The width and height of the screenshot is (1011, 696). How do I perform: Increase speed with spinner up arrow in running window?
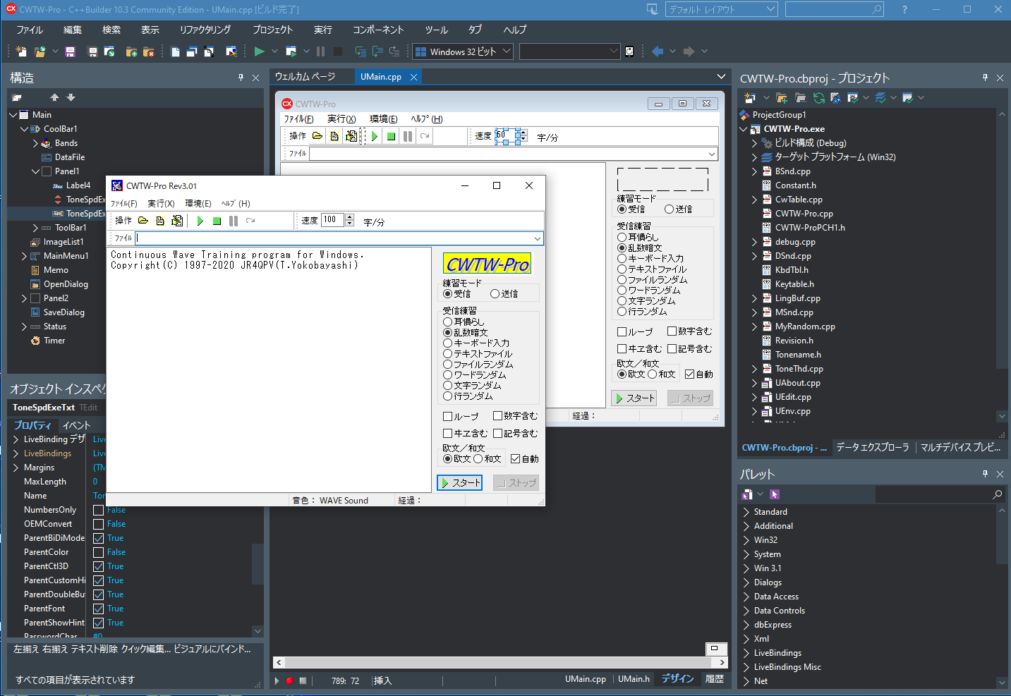pos(350,217)
